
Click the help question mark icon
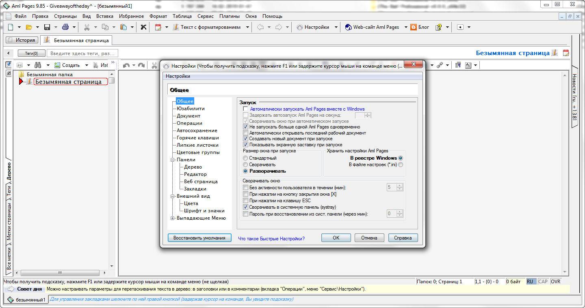tap(438, 27)
